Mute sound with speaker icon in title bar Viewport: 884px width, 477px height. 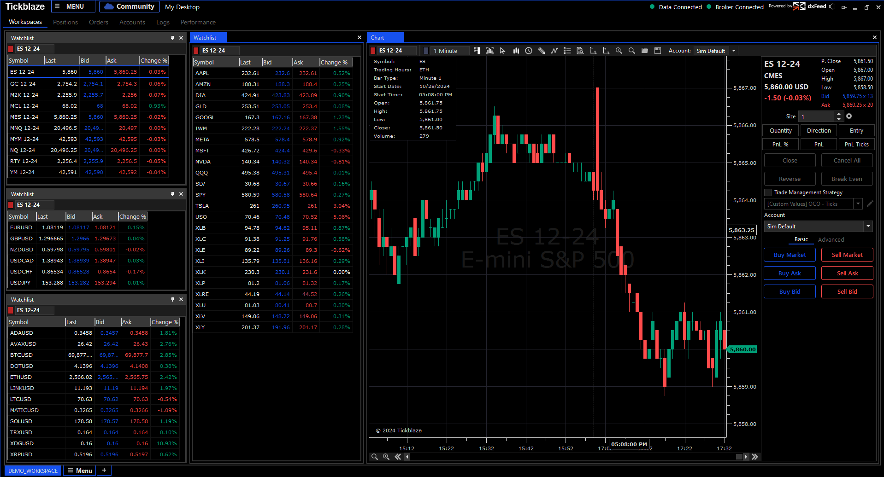[832, 6]
